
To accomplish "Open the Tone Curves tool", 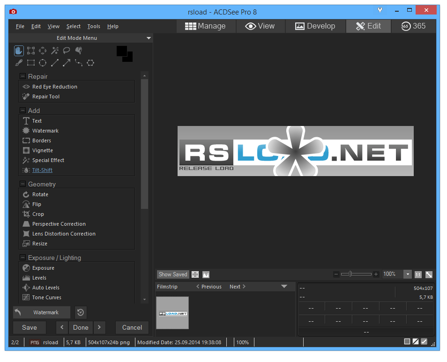I will [x=46, y=297].
